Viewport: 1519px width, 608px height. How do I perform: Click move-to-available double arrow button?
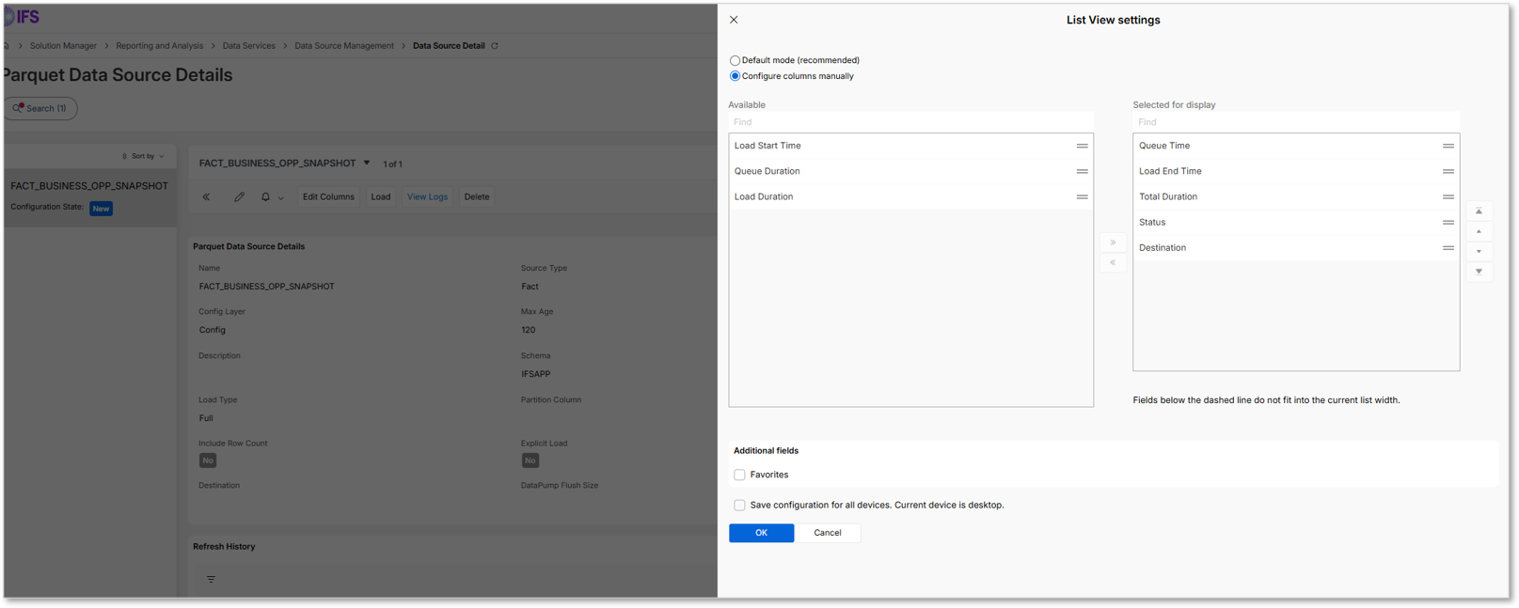(1113, 262)
